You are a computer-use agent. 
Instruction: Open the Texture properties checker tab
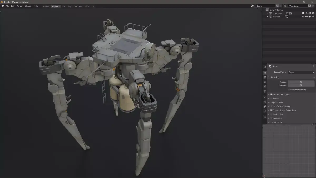point(265,117)
